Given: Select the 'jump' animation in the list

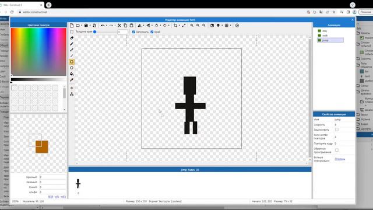Looking at the screenshot, I should [330, 40].
